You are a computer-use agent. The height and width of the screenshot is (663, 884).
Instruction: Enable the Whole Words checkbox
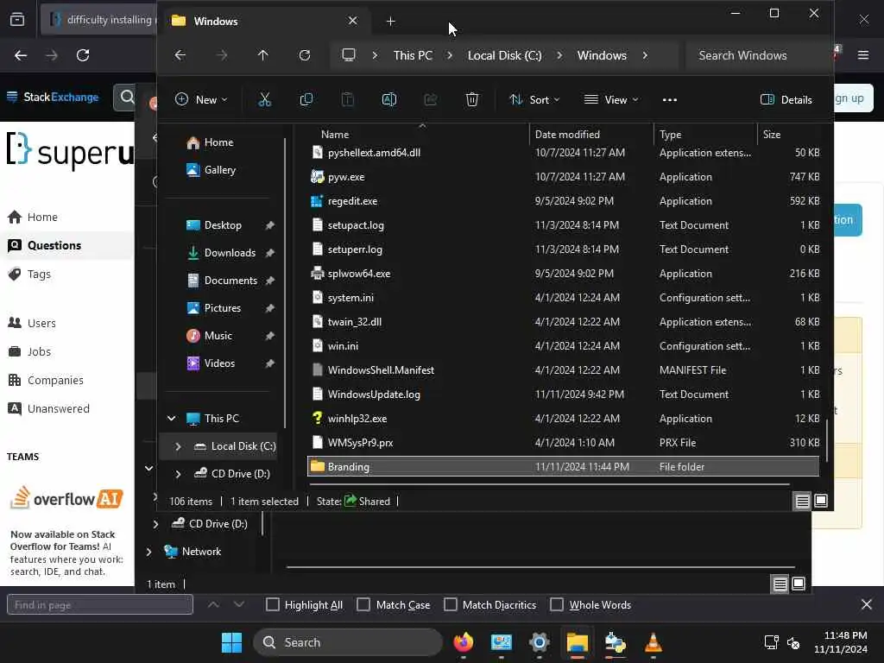tap(557, 604)
